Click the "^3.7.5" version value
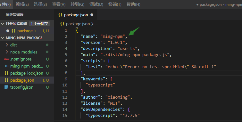 click(130, 116)
